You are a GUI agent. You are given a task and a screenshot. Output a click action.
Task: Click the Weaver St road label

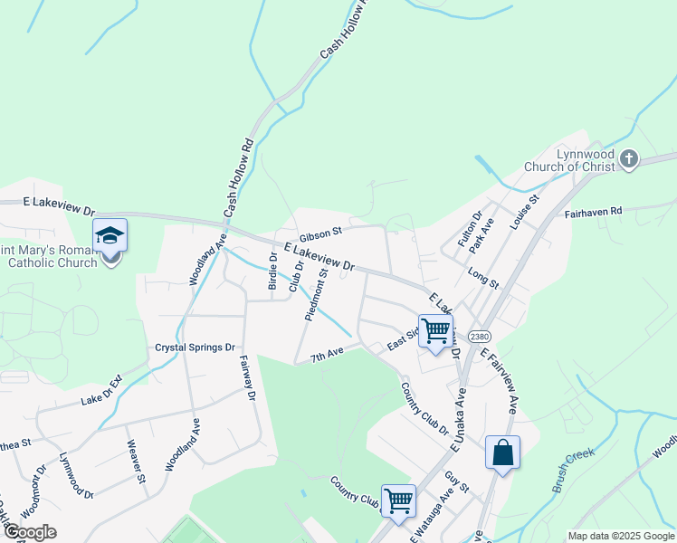click(136, 461)
